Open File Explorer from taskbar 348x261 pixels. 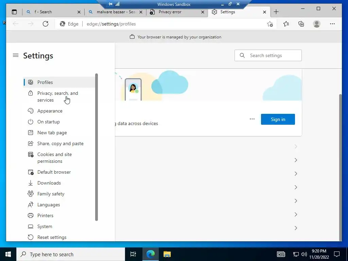[167, 254]
